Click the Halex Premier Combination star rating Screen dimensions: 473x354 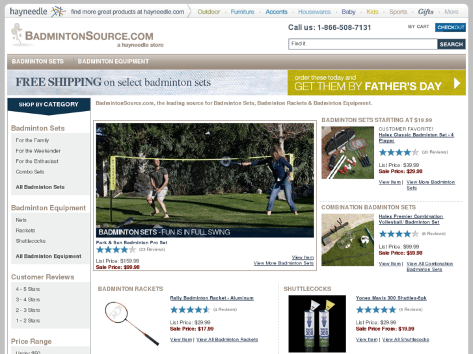point(399,234)
